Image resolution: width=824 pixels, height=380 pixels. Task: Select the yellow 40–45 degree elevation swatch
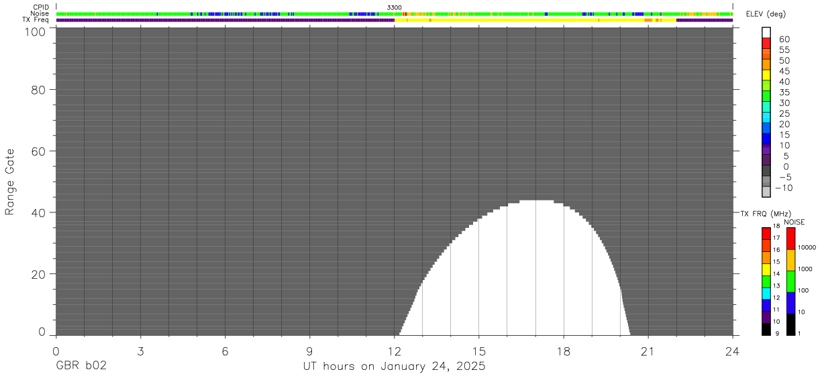[x=766, y=75]
